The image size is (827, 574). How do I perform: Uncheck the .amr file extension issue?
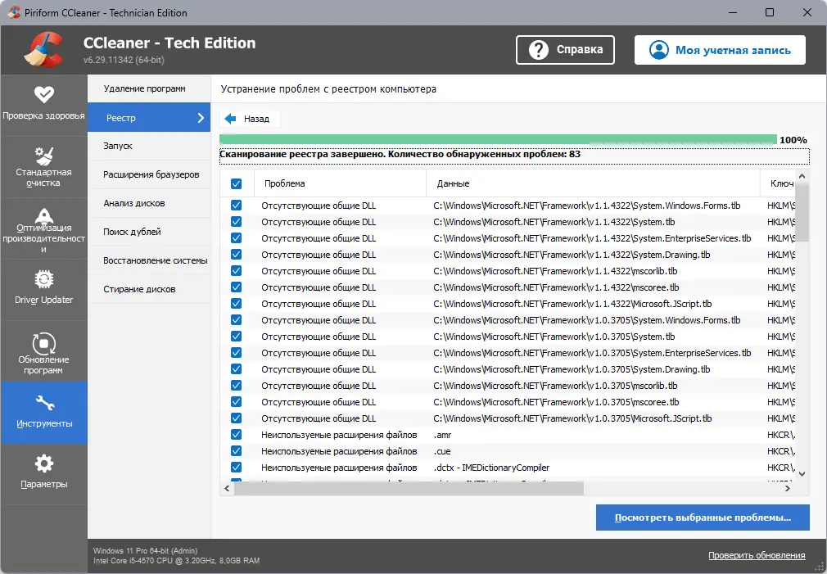pyautogui.click(x=237, y=435)
